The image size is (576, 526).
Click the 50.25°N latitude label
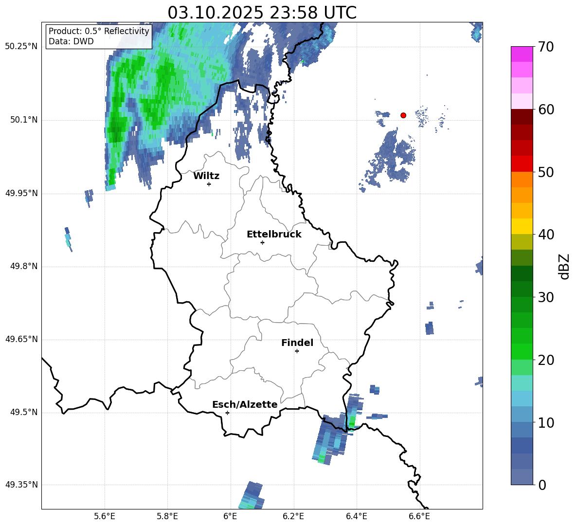pyautogui.click(x=21, y=47)
